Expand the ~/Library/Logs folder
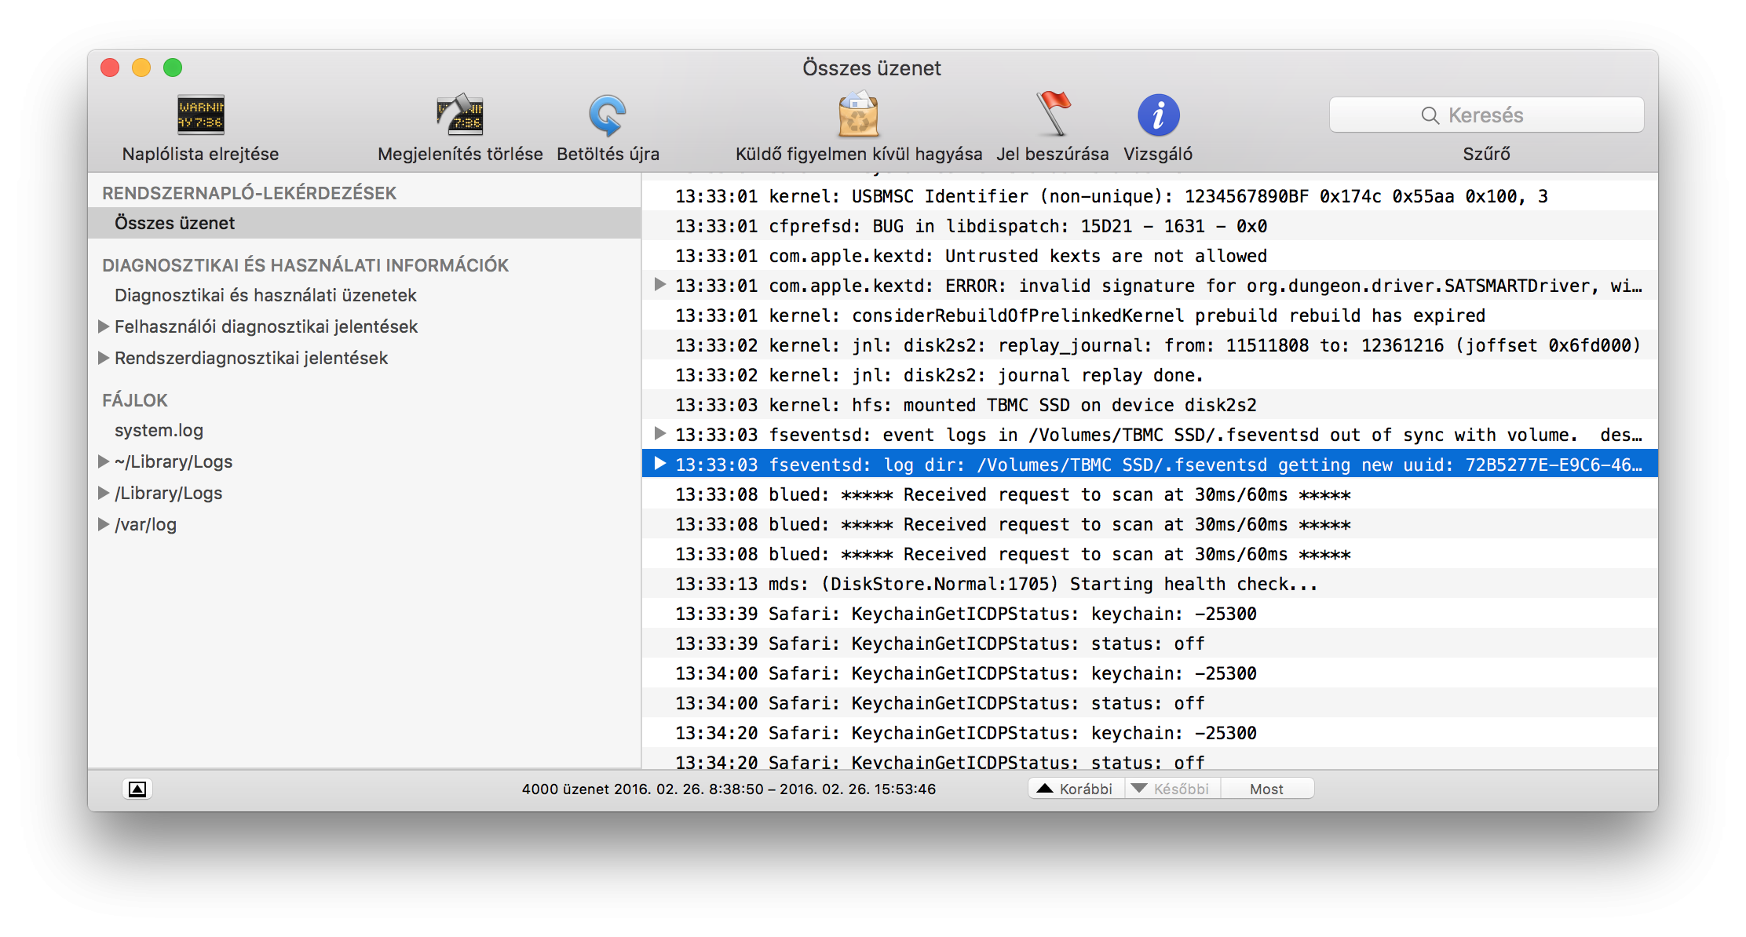Viewport: 1746px width, 937px height. click(104, 461)
